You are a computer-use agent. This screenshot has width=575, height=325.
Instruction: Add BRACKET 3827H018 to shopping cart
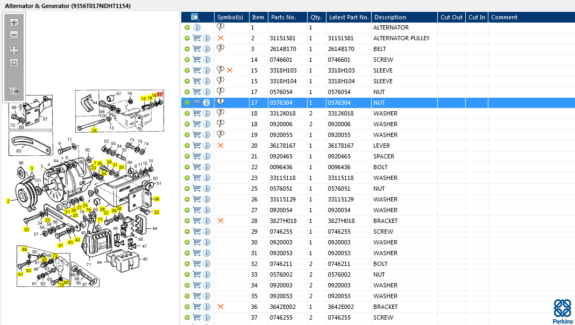pos(197,221)
